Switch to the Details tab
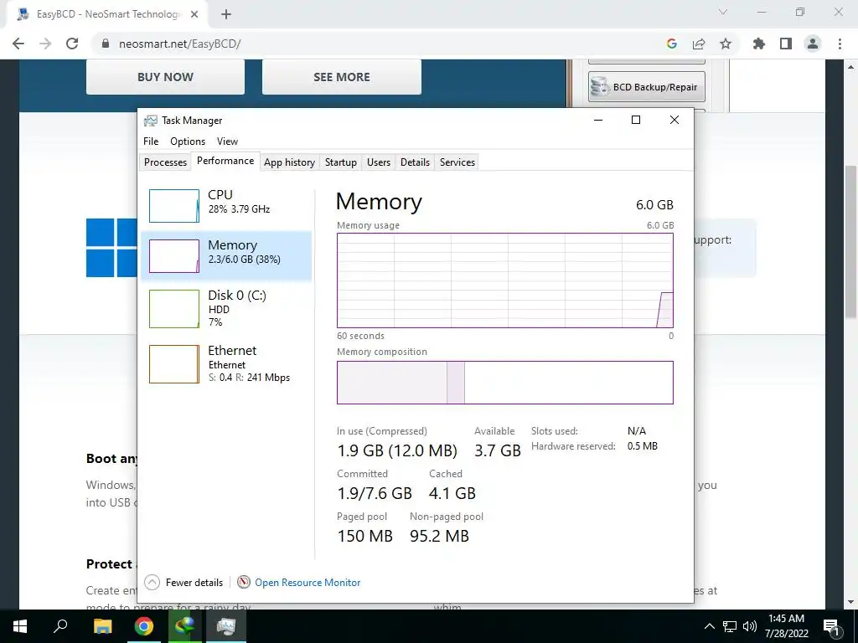 pyautogui.click(x=415, y=162)
